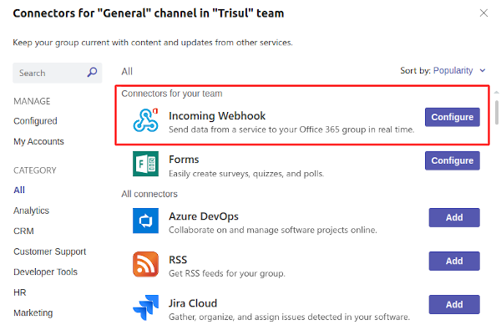
Task: Click the connector list scrollbar thumb
Action: 497,113
